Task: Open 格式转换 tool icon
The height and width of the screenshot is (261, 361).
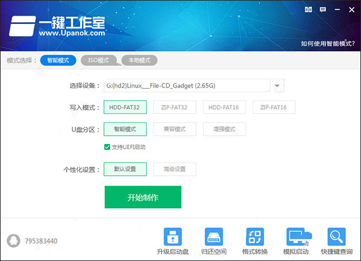Action: 255,236
